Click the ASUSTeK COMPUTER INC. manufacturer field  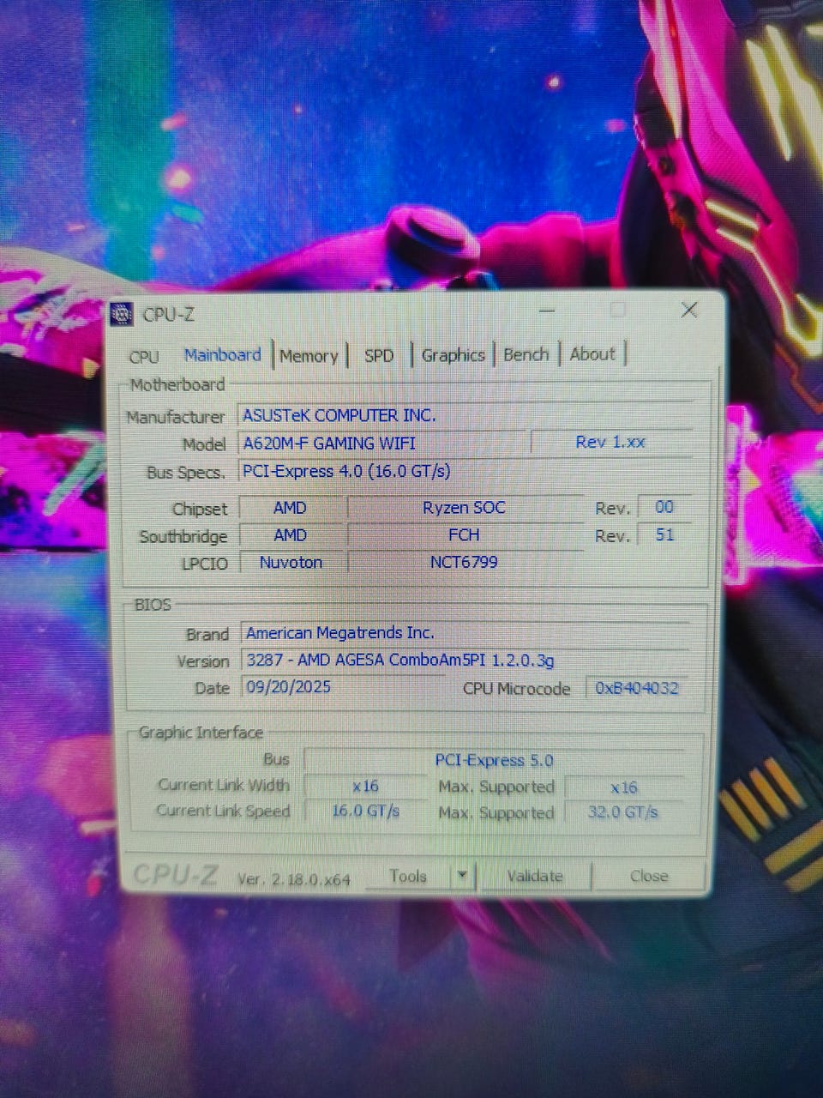click(x=465, y=415)
